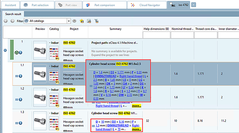Click the Nominal thread filter field

tap(182, 35)
